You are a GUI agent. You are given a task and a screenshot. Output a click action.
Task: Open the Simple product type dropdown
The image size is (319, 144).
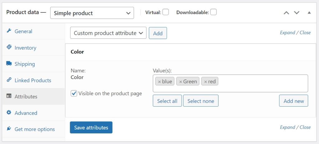tap(92, 13)
